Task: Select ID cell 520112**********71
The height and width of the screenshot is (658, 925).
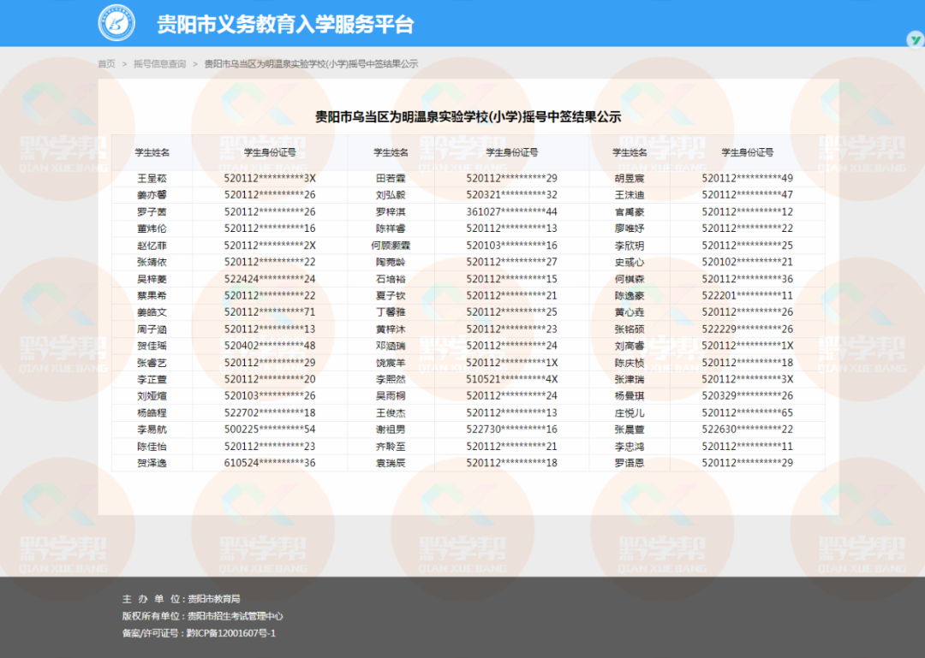Action: 270,312
